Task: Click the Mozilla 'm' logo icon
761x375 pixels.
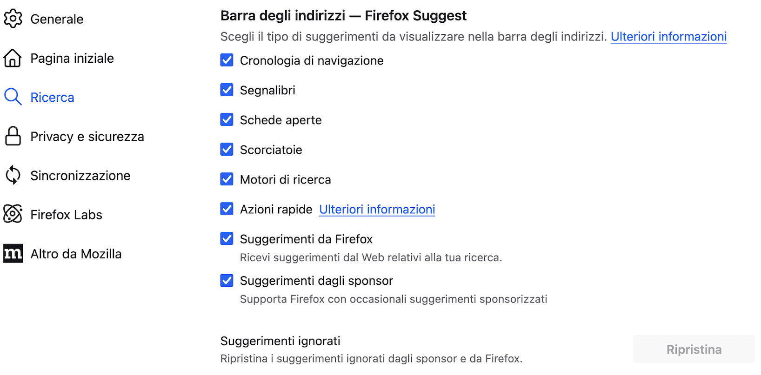Action: pyautogui.click(x=13, y=253)
